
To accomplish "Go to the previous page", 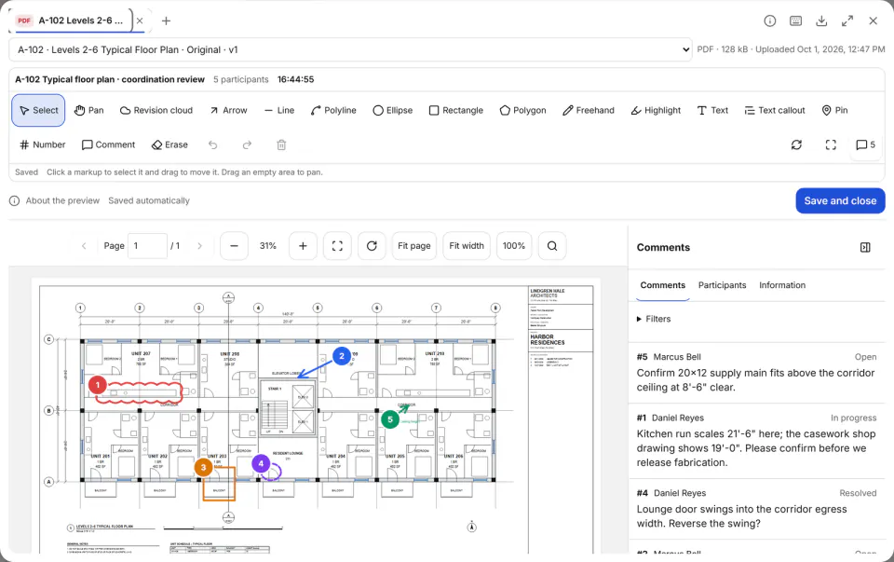I will (84, 246).
